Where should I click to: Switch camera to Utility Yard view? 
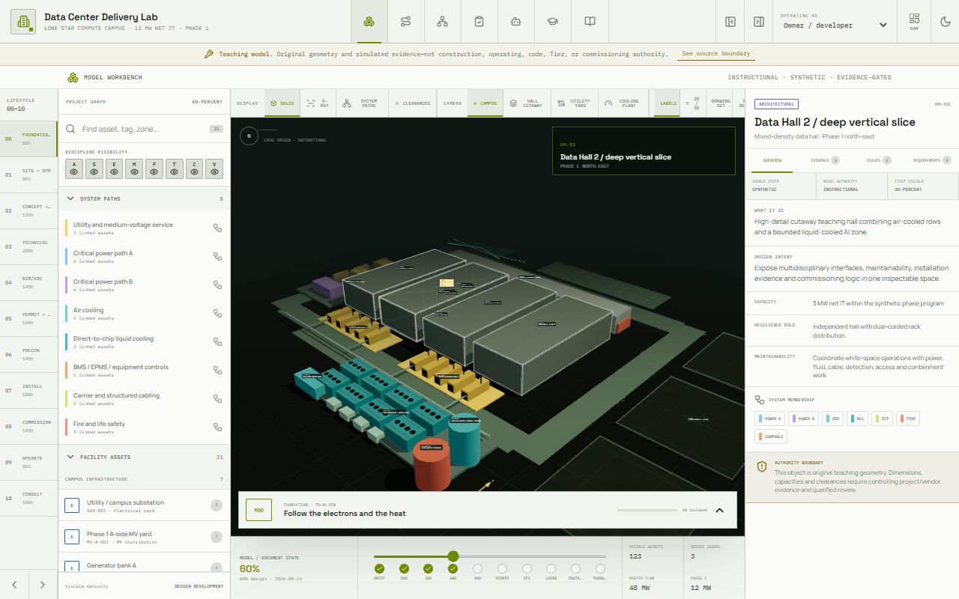click(575, 103)
